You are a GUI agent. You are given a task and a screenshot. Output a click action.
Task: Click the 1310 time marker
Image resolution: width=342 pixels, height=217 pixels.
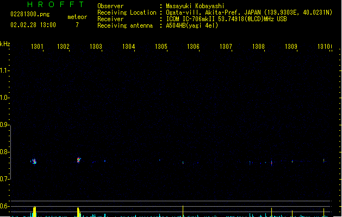tap(324, 47)
